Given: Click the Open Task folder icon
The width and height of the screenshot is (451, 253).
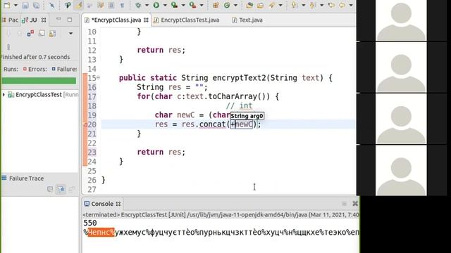Looking at the screenshot, I should tap(260, 5).
